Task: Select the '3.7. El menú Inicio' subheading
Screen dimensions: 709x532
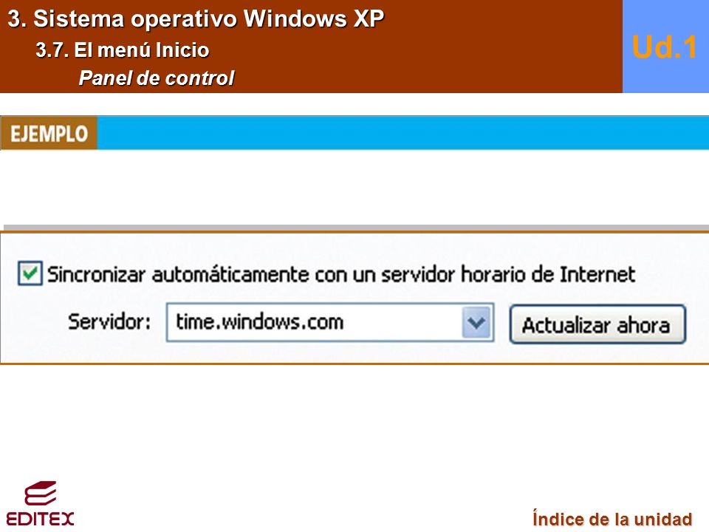Action: [123, 50]
